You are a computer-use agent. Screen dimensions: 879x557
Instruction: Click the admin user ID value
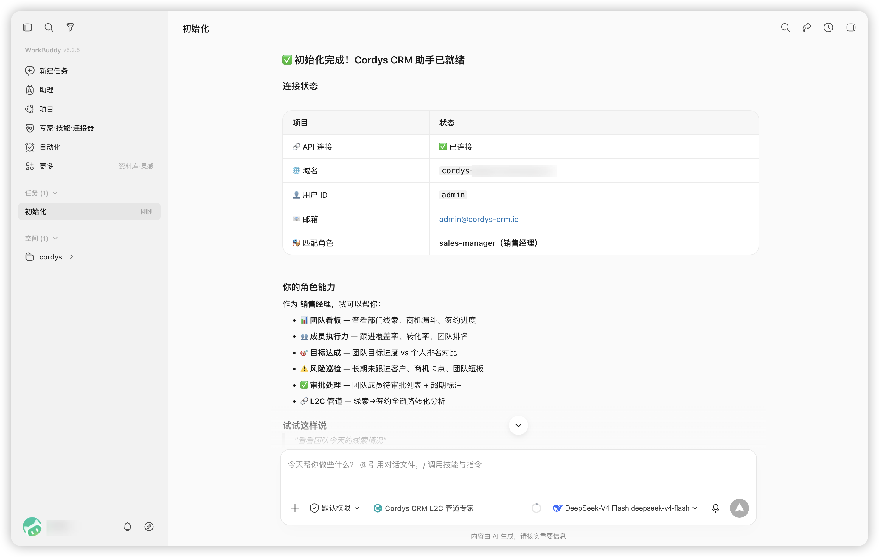pyautogui.click(x=453, y=195)
